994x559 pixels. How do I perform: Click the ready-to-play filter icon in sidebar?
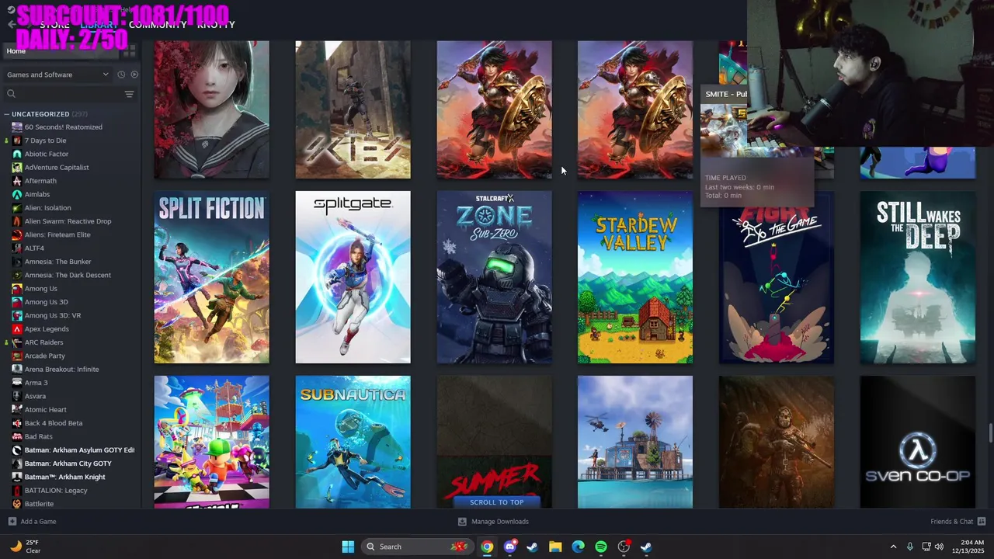click(x=134, y=75)
